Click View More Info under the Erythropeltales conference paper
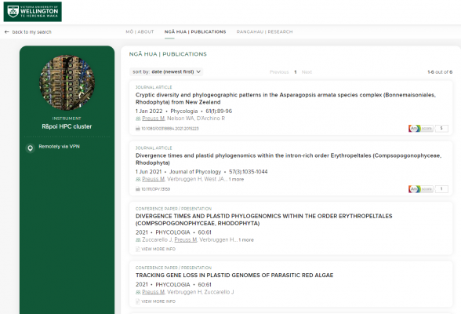The image size is (461, 314). 158,249
